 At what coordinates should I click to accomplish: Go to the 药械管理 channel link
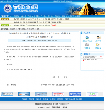[x=35, y=22]
